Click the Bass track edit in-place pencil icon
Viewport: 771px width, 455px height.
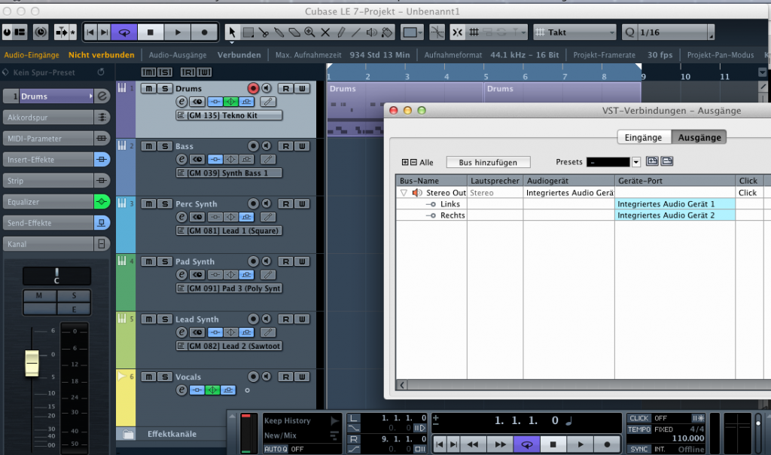click(267, 160)
